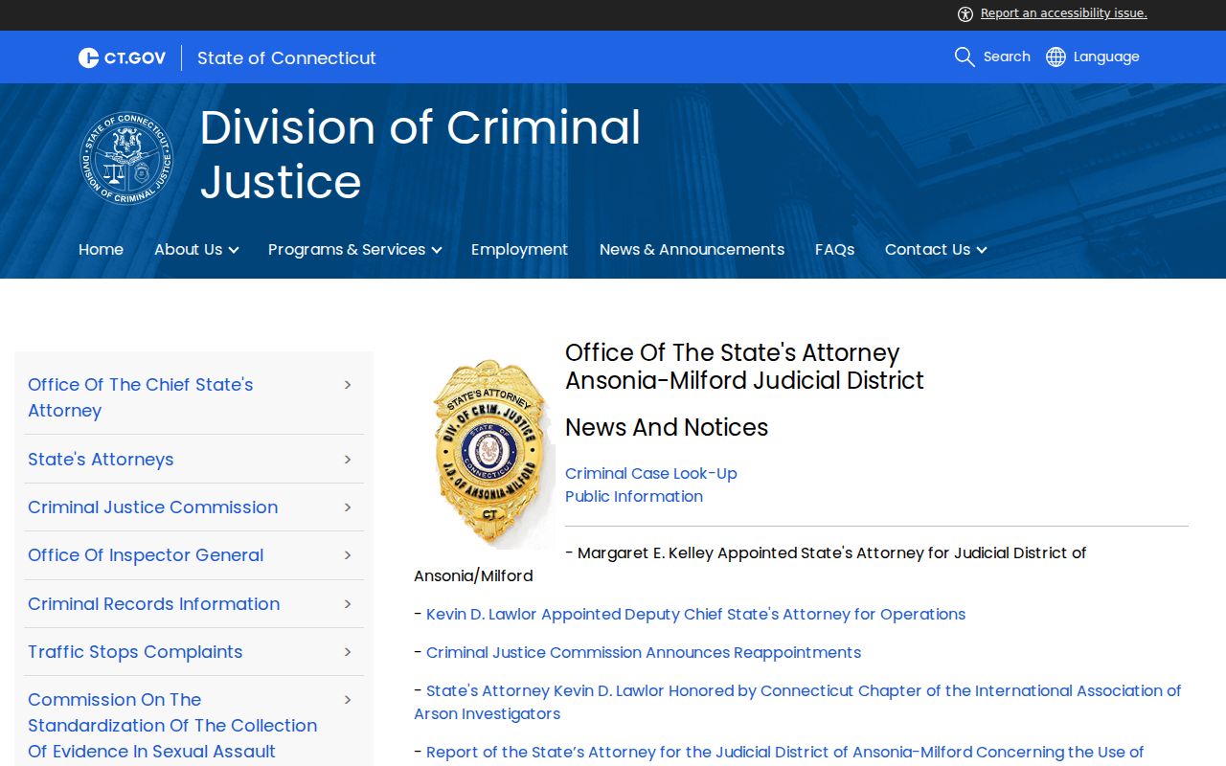1226x766 pixels.
Task: Open State's Attorney Kevin D. Lawlor Honored link
Action: (798, 702)
